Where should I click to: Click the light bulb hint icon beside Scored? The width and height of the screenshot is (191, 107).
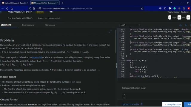coord(51,12)
